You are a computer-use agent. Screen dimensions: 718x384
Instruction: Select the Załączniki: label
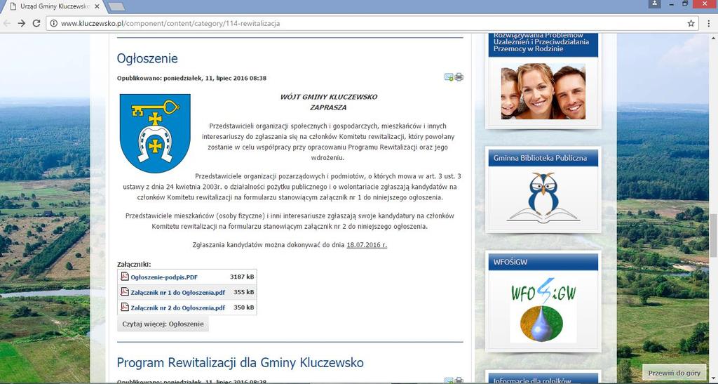[134, 265]
